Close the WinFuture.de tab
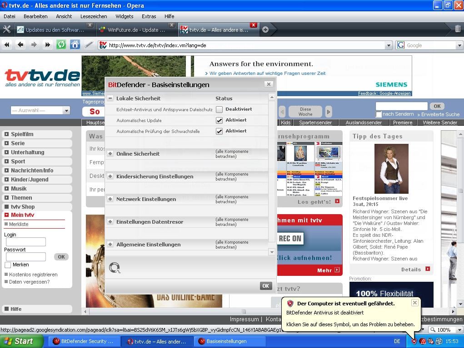Screen dimensions: 464x348 [x=172, y=25]
